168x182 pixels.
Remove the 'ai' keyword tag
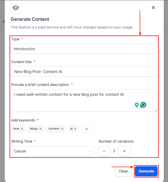click(x=75, y=129)
